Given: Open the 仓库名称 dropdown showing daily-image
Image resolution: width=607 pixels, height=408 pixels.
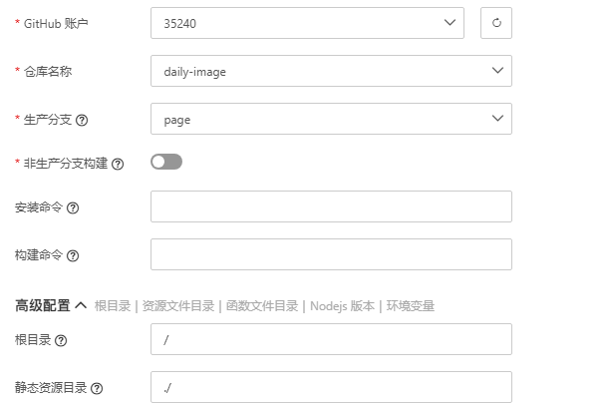Looking at the screenshot, I should click(331, 71).
